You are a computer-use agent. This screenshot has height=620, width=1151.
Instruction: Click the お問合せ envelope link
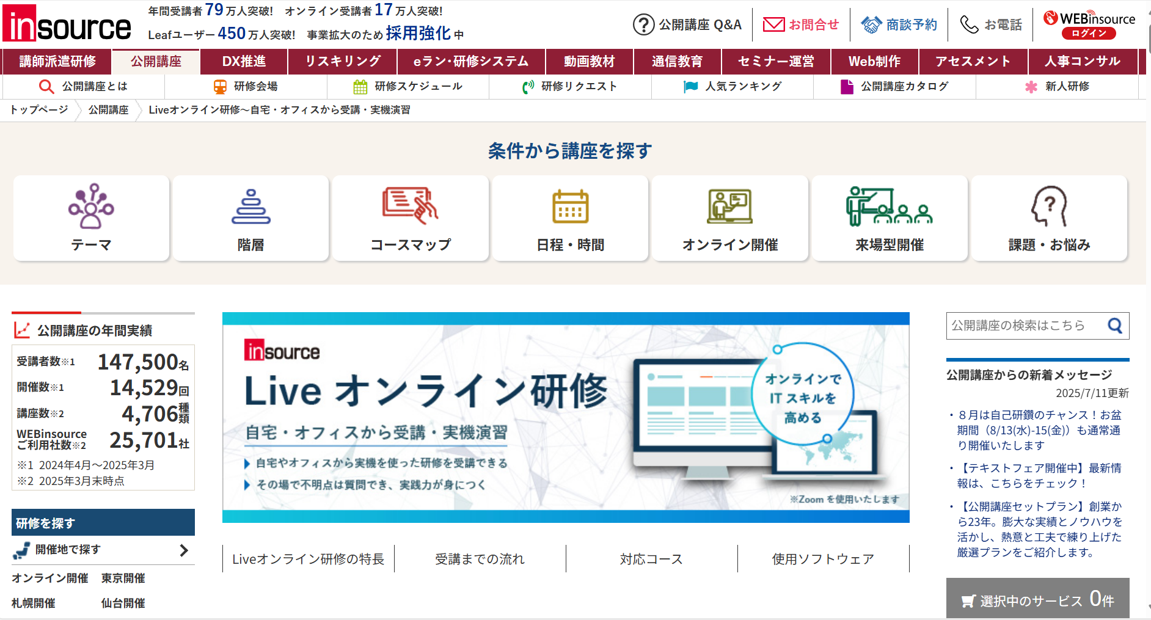[x=801, y=24]
